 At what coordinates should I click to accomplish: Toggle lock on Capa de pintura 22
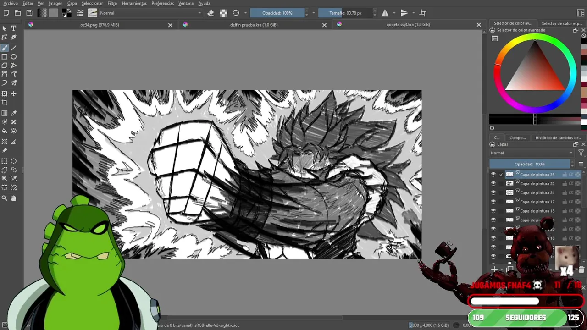[x=565, y=183]
